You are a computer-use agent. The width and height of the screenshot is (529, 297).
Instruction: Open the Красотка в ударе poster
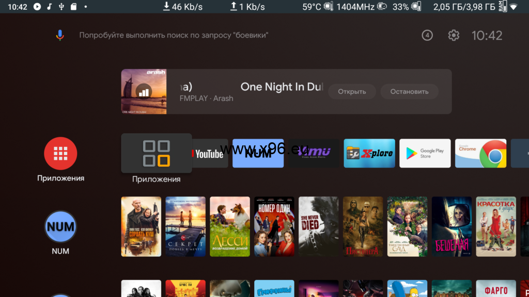pos(495,226)
